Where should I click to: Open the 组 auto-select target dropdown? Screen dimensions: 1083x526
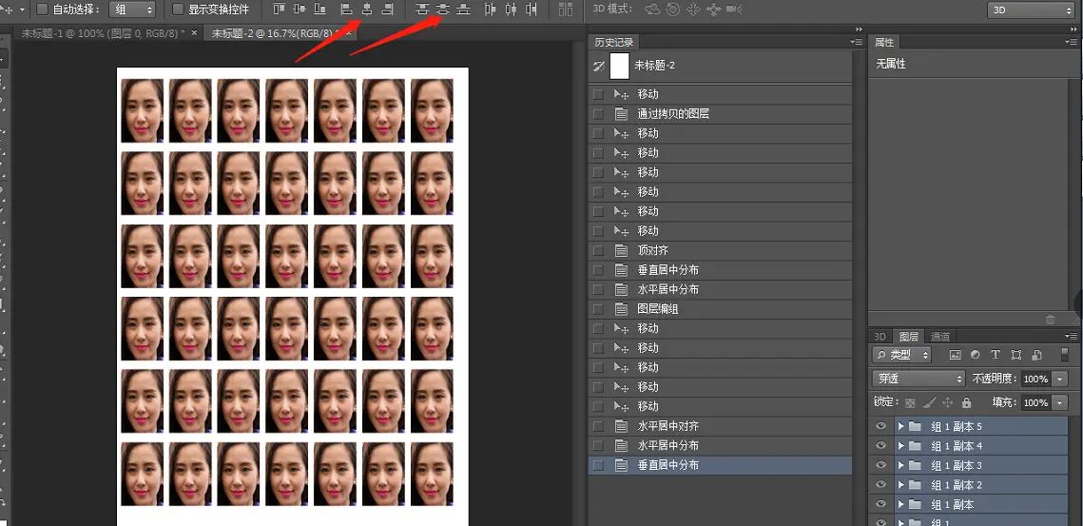(x=132, y=10)
